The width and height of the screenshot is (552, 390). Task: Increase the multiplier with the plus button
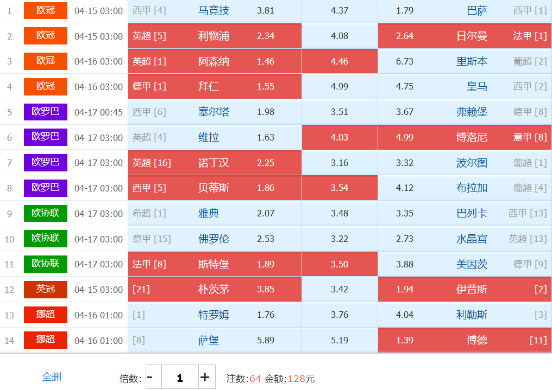[x=205, y=378]
